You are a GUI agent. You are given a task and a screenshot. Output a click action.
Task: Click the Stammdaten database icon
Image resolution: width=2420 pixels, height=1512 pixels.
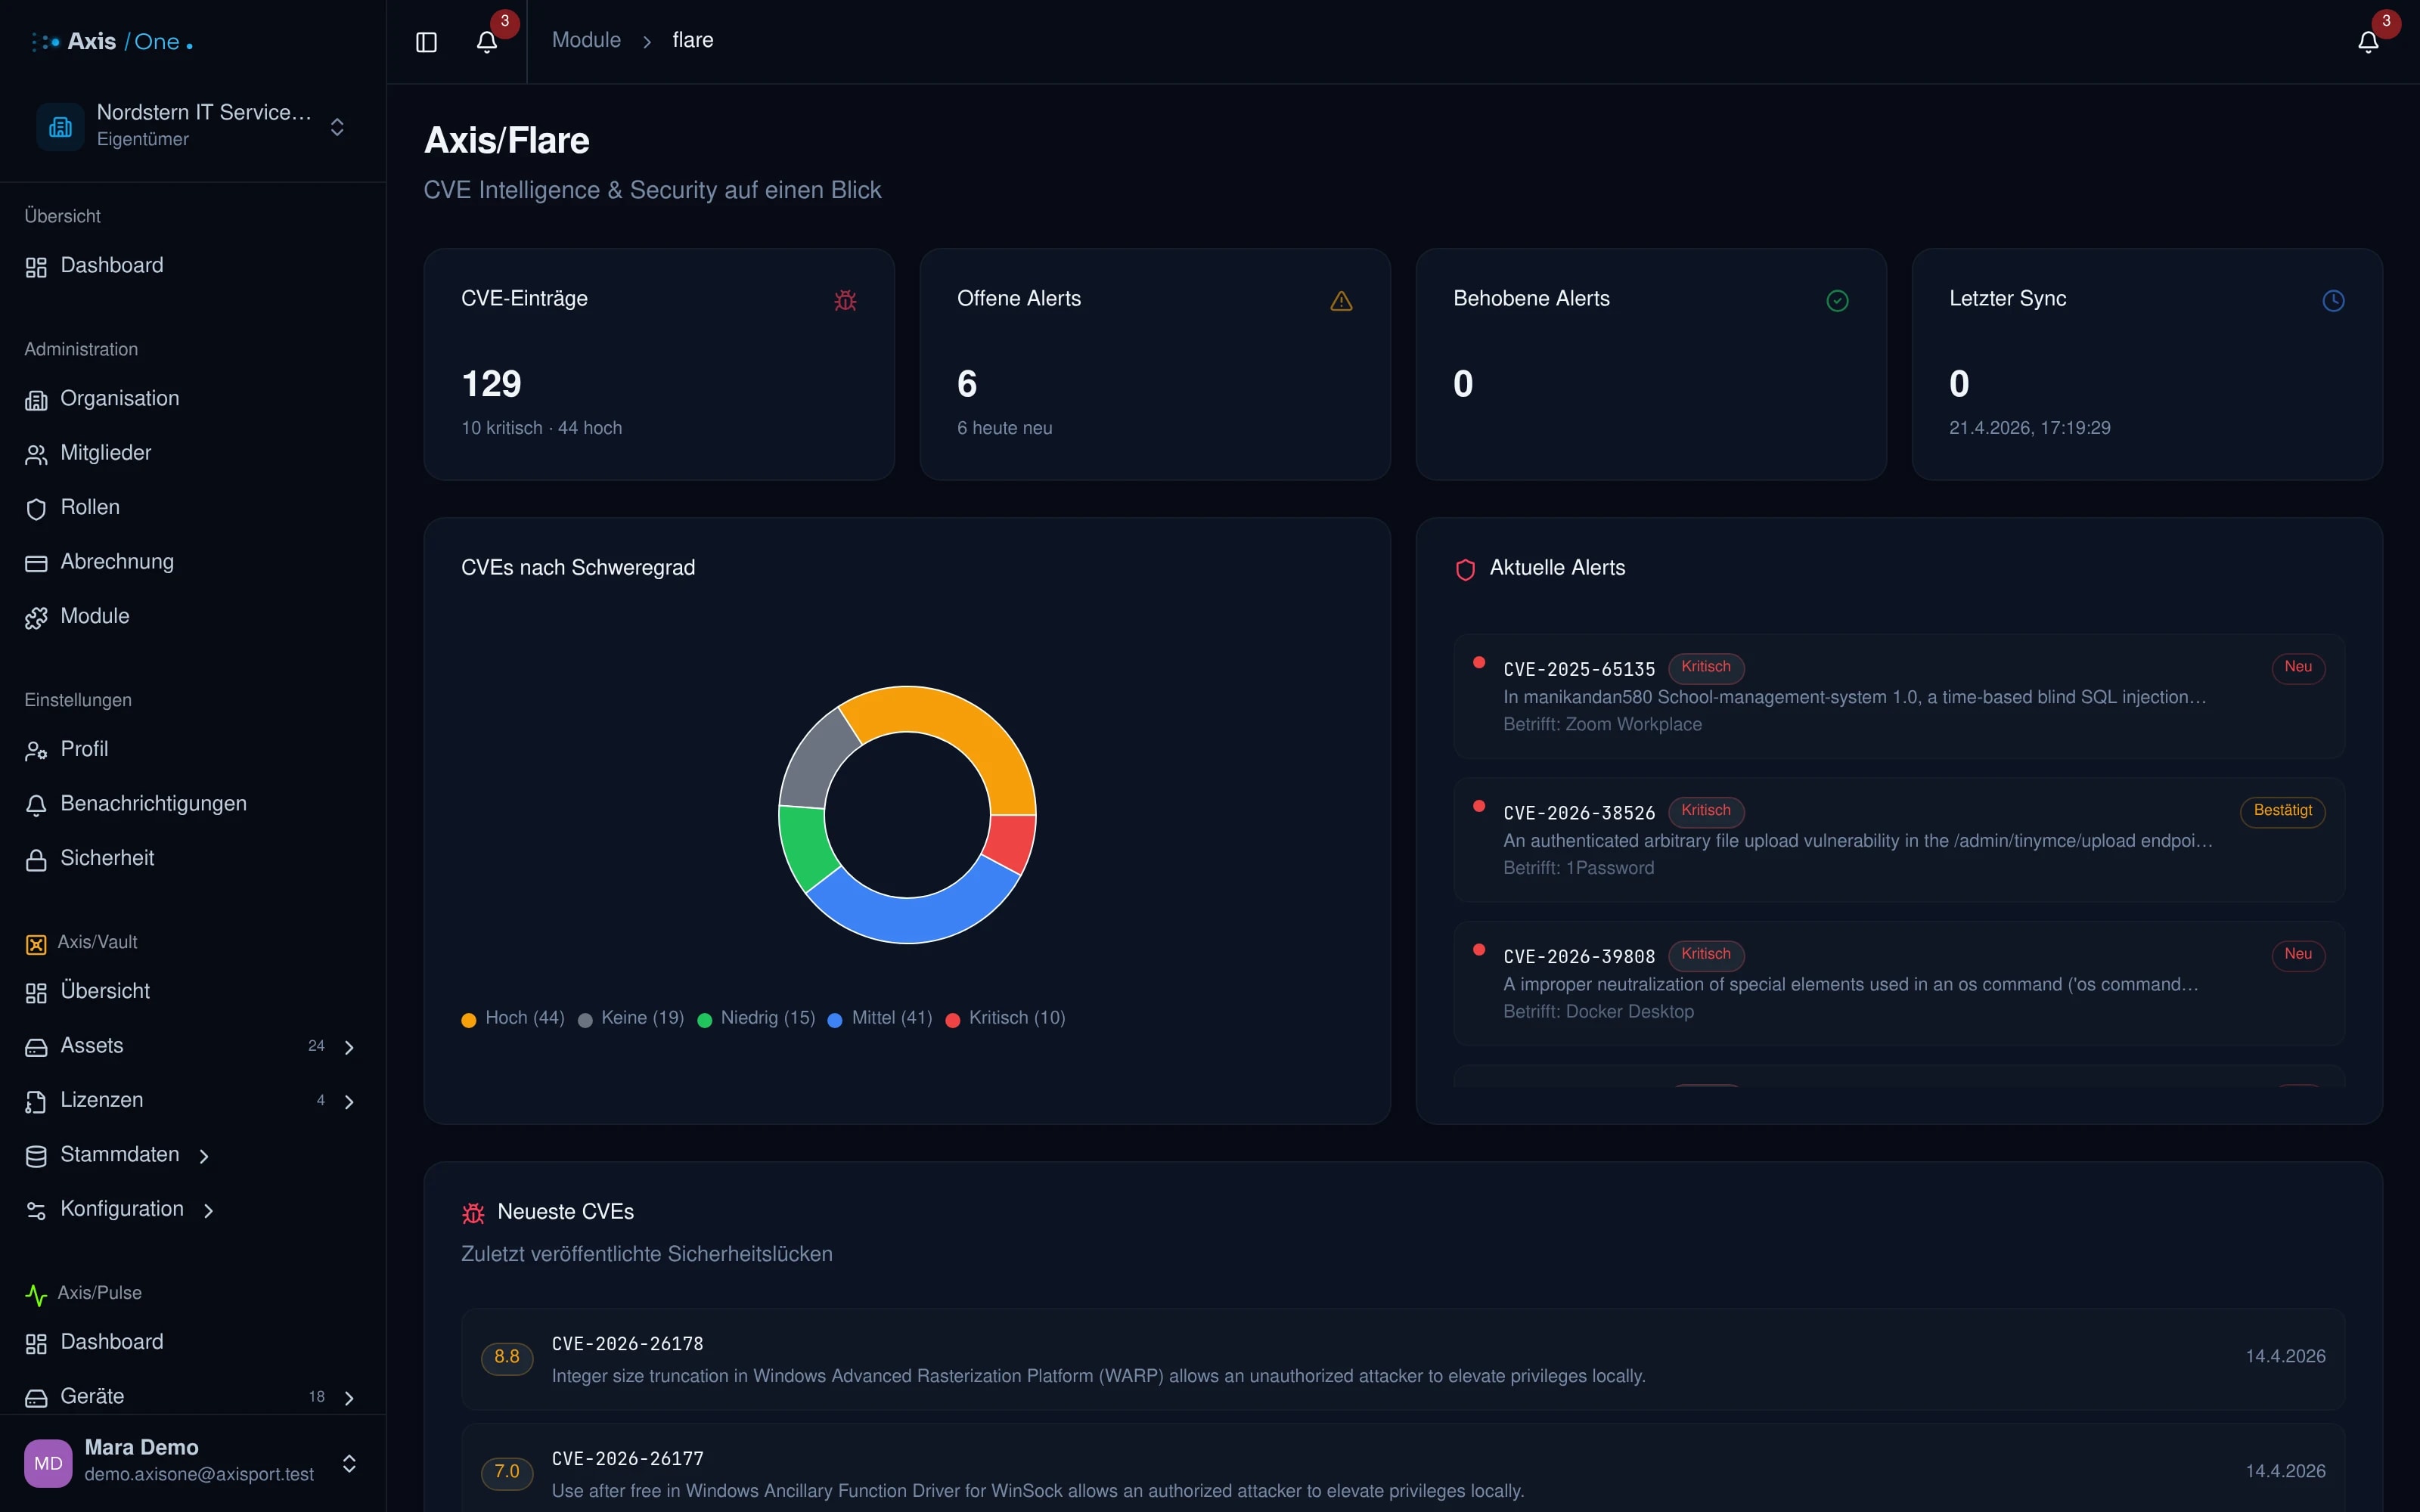36,1156
